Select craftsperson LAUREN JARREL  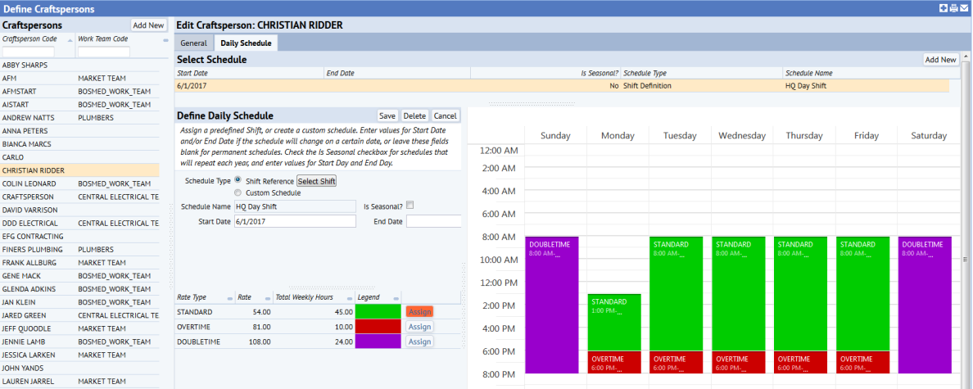pyautogui.click(x=79, y=382)
